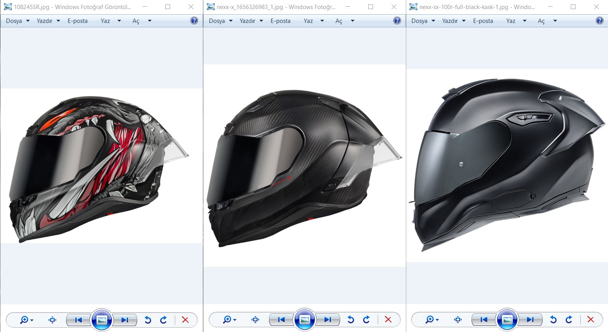Open Dosya menu in the nexx-sx-100r window
This screenshot has height=332, width=608.
click(423, 21)
